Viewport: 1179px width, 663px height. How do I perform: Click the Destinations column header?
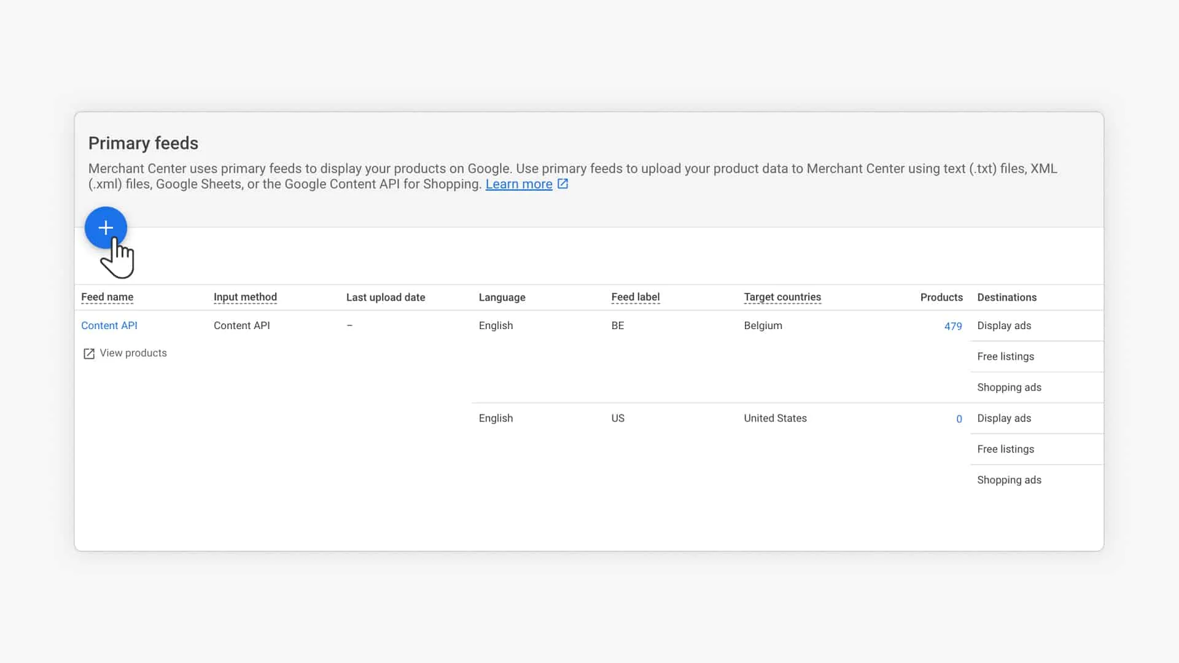point(1006,297)
